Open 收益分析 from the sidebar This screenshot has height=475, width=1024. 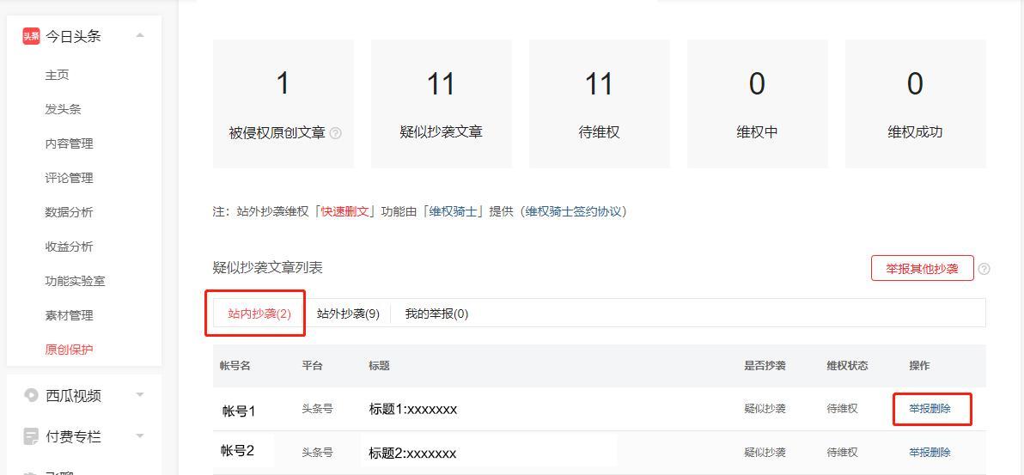(69, 247)
